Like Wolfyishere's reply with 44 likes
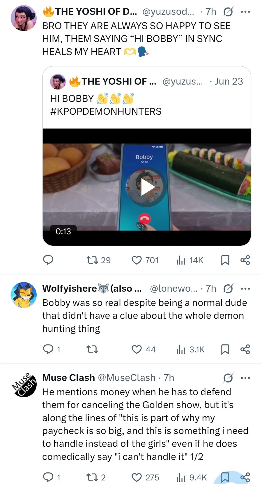 [144, 349]
